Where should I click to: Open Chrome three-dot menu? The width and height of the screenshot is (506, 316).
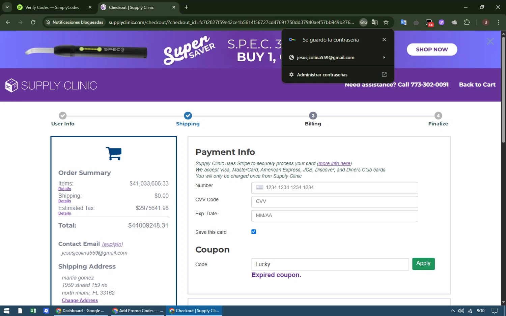pos(499,22)
